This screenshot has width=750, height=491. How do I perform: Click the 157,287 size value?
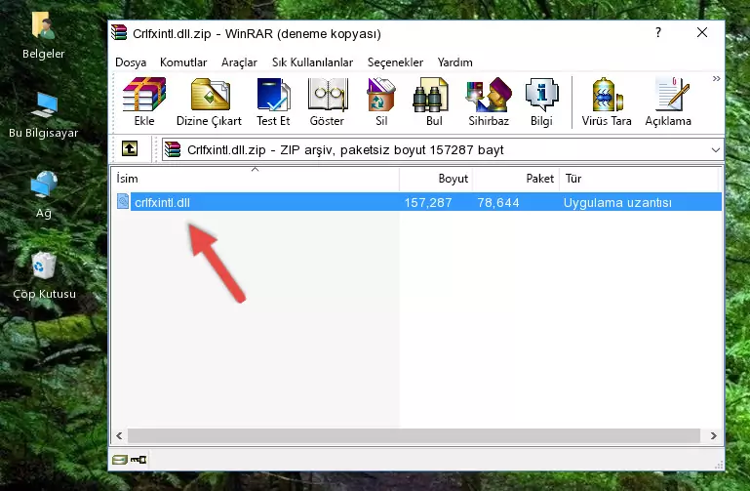[428, 202]
